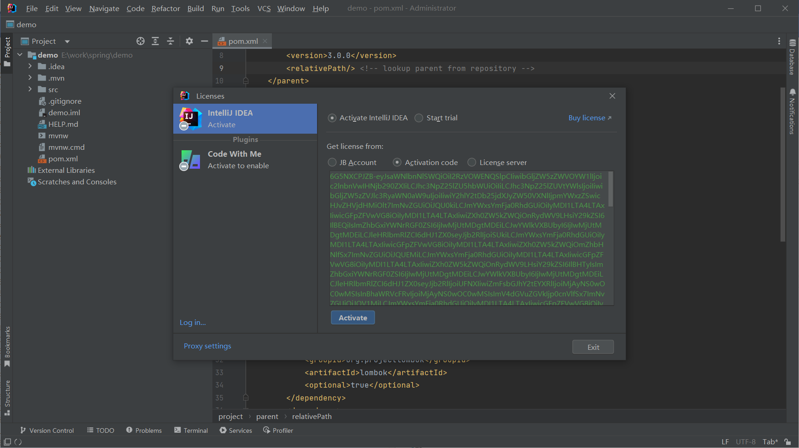Open the Build menu

(x=195, y=8)
